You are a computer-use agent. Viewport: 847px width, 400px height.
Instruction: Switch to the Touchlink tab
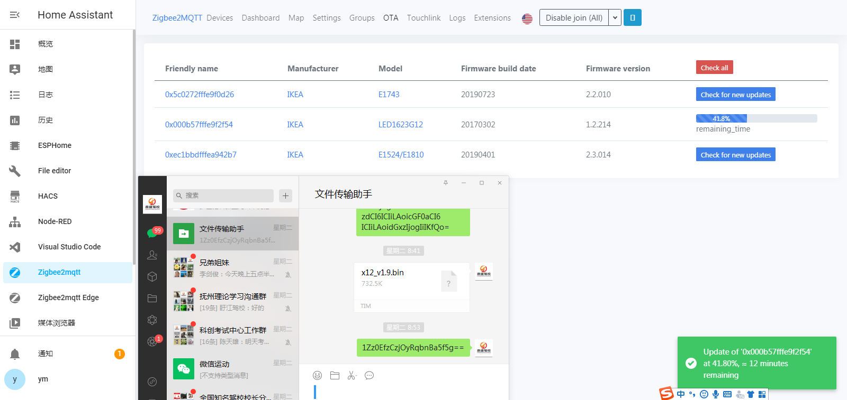coord(424,18)
